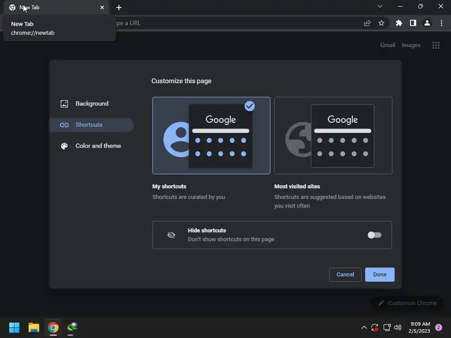Expand the tab search chevron
Viewport: 451px width, 338px height.
click(x=380, y=6)
